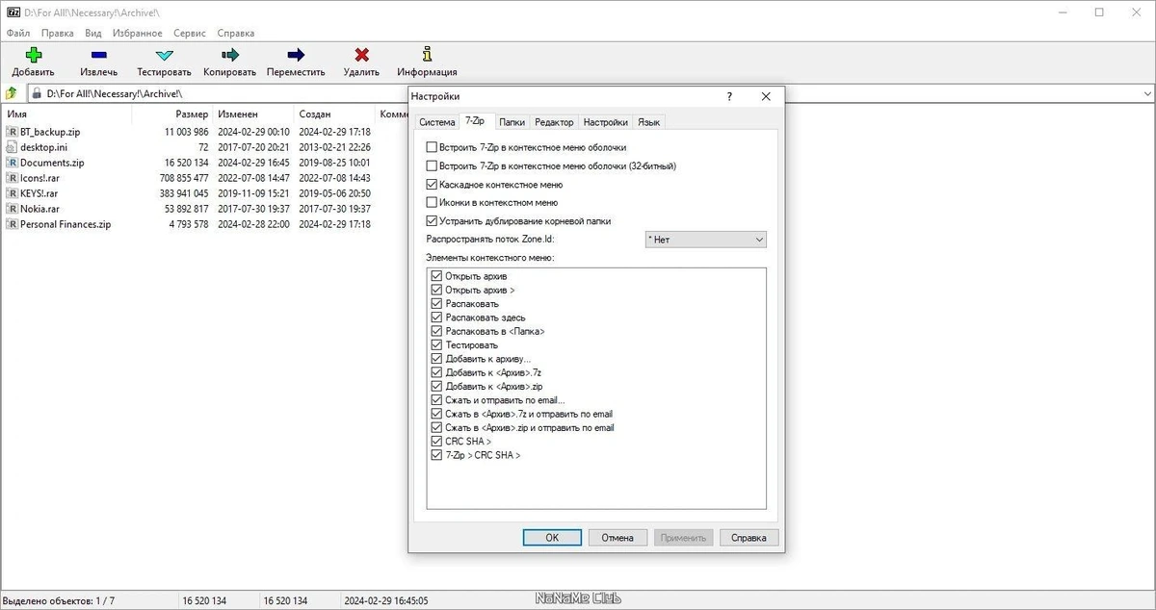The height and width of the screenshot is (610, 1156).
Task: Select the Documents.zip file name
Action: point(52,163)
